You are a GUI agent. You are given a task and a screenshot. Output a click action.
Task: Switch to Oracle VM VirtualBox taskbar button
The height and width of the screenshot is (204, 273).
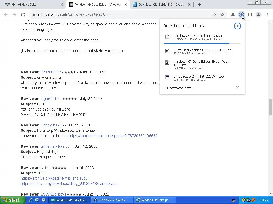(112, 200)
